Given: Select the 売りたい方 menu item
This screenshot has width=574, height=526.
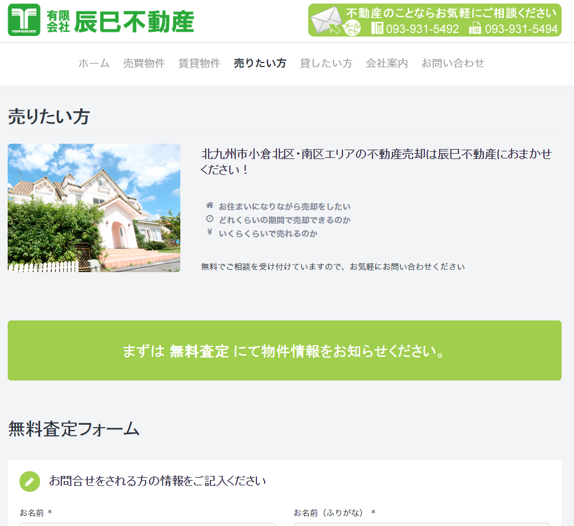Looking at the screenshot, I should tap(260, 63).
